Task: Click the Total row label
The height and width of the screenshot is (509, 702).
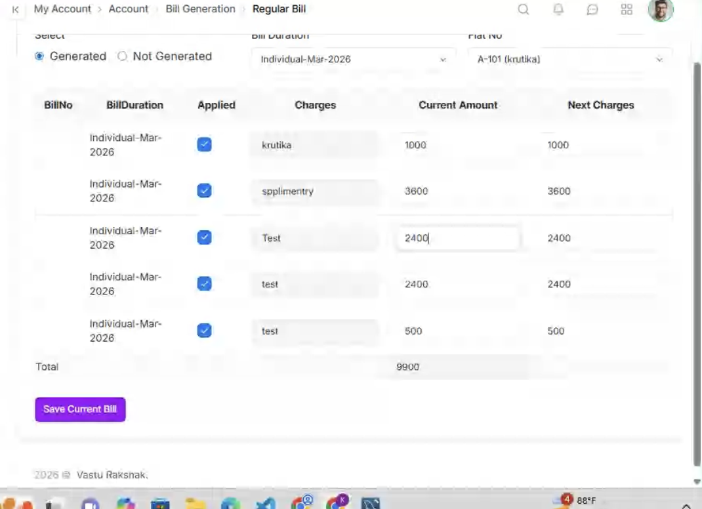Action: point(47,367)
